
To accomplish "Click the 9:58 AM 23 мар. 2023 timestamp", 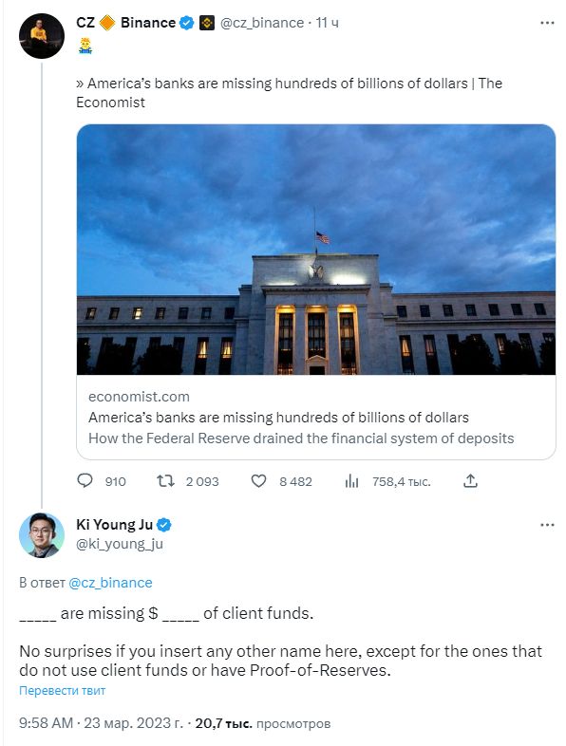I will 101,723.
